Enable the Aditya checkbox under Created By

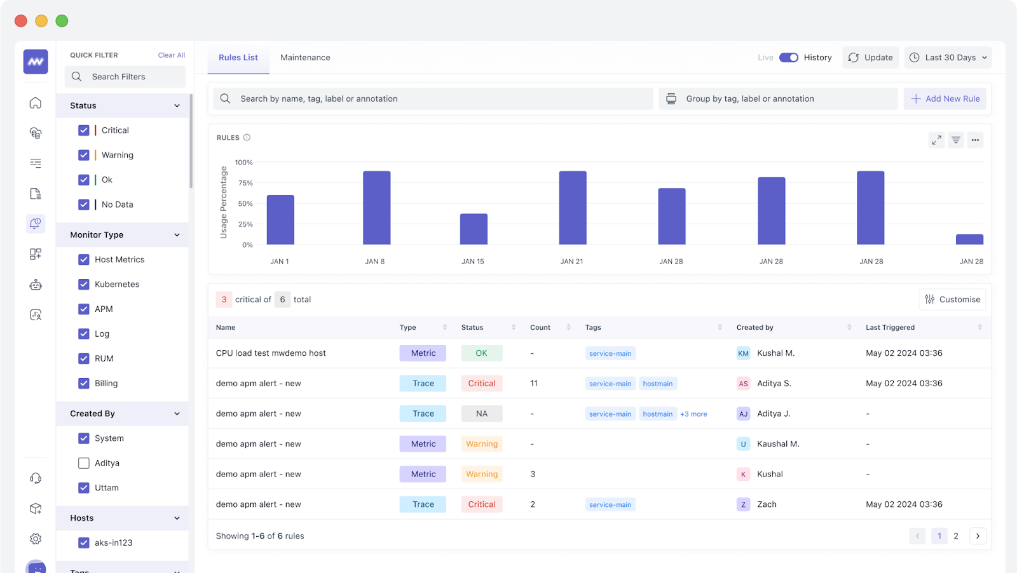(84, 462)
